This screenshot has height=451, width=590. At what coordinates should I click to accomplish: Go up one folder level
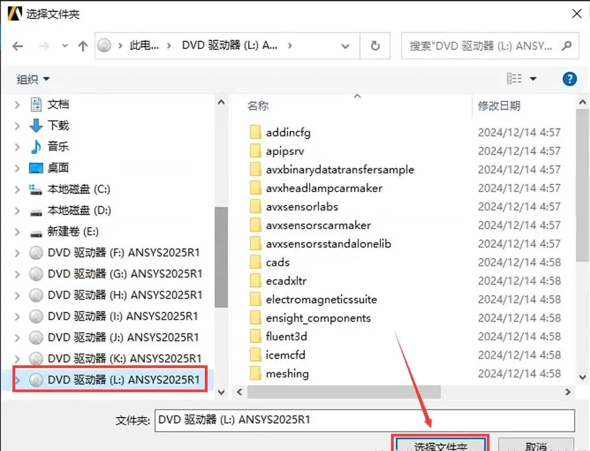click(x=83, y=46)
